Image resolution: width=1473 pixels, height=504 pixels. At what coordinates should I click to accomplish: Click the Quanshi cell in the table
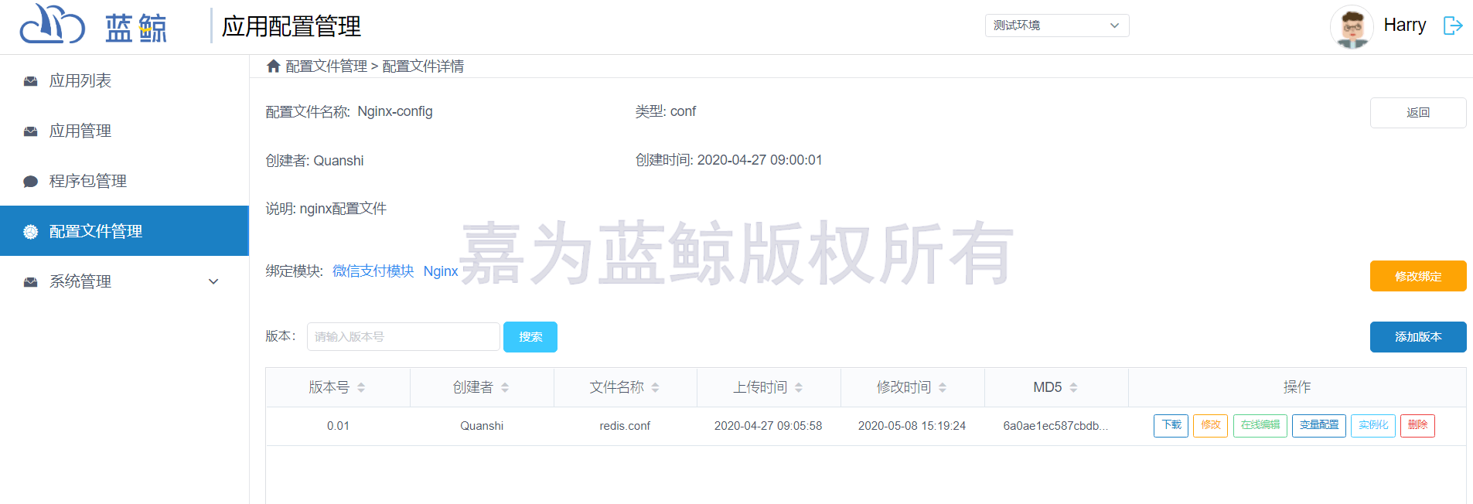click(482, 426)
